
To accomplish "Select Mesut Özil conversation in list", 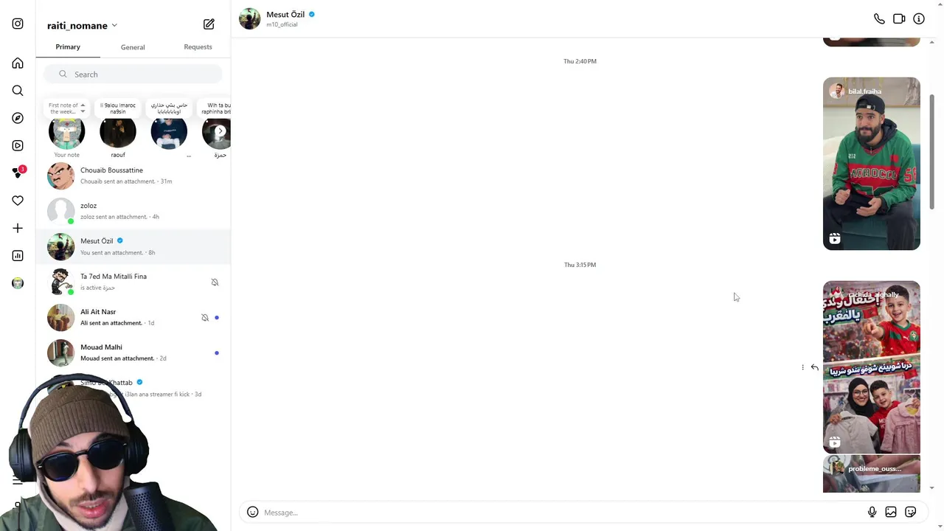I will 133,246.
